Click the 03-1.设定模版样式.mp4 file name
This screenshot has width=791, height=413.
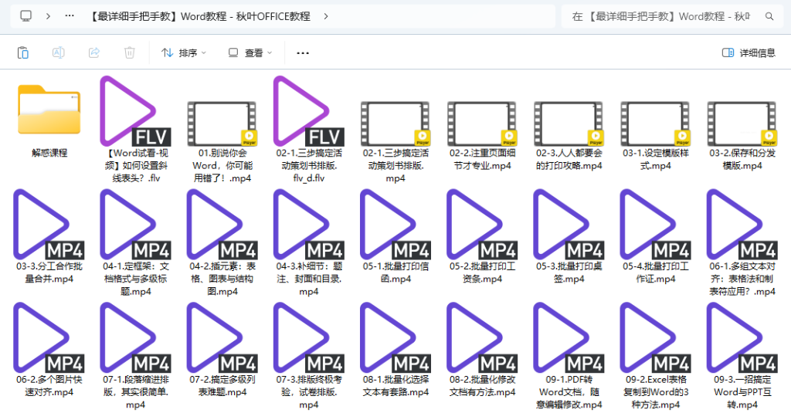coord(656,159)
